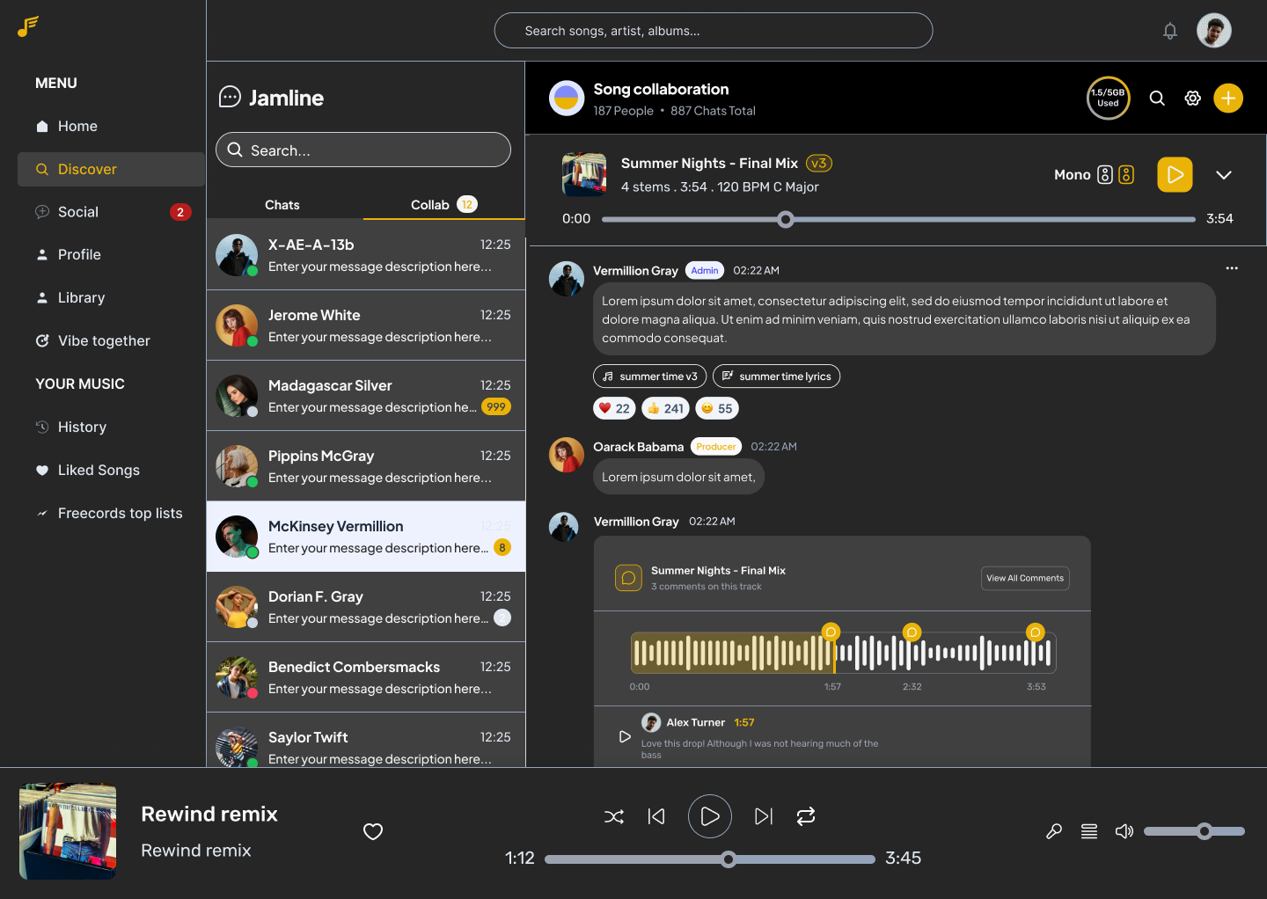
Task: Click the comment marker at 1:57
Action: pyautogui.click(x=831, y=632)
